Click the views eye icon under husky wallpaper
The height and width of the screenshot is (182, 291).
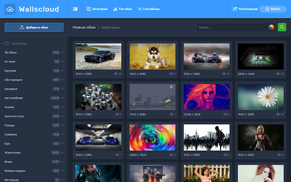point(171,74)
